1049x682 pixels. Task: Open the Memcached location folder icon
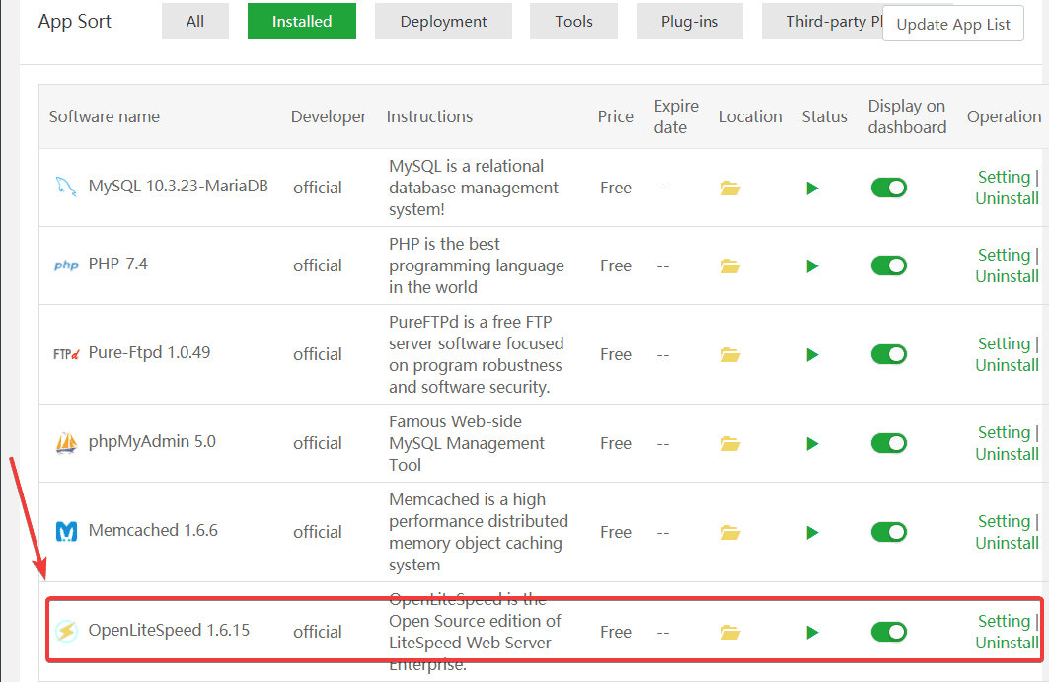pos(730,532)
